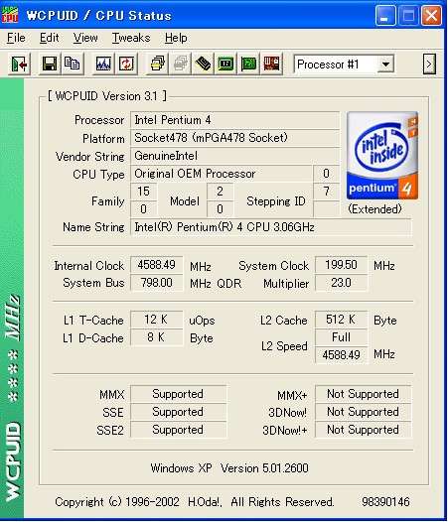Open the Edit menu
Viewport: 448px width, 522px height.
50,38
